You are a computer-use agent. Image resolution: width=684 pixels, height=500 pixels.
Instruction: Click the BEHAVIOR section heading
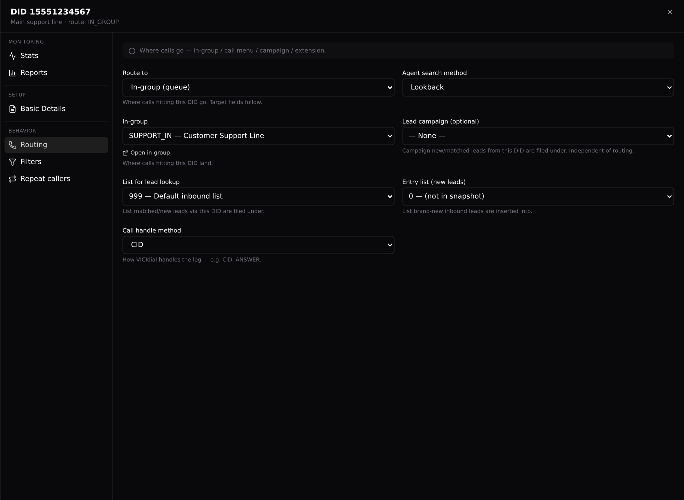[22, 131]
